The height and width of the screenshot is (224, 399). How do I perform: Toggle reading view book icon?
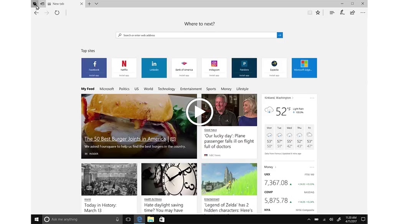coord(310,13)
